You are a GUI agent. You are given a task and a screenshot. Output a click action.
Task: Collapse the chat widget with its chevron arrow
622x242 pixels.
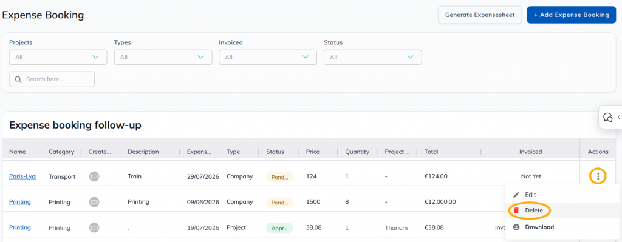[618, 117]
